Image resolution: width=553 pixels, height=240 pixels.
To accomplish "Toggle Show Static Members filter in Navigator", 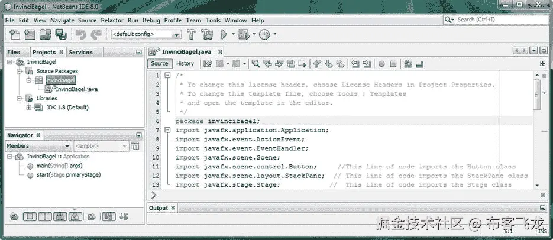I will click(45, 217).
